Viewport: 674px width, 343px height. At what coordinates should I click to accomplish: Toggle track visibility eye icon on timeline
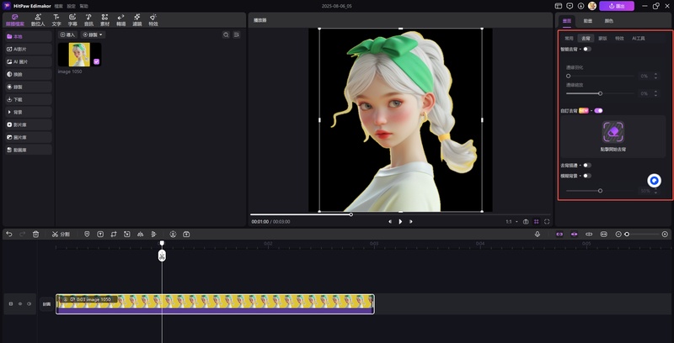(19, 304)
